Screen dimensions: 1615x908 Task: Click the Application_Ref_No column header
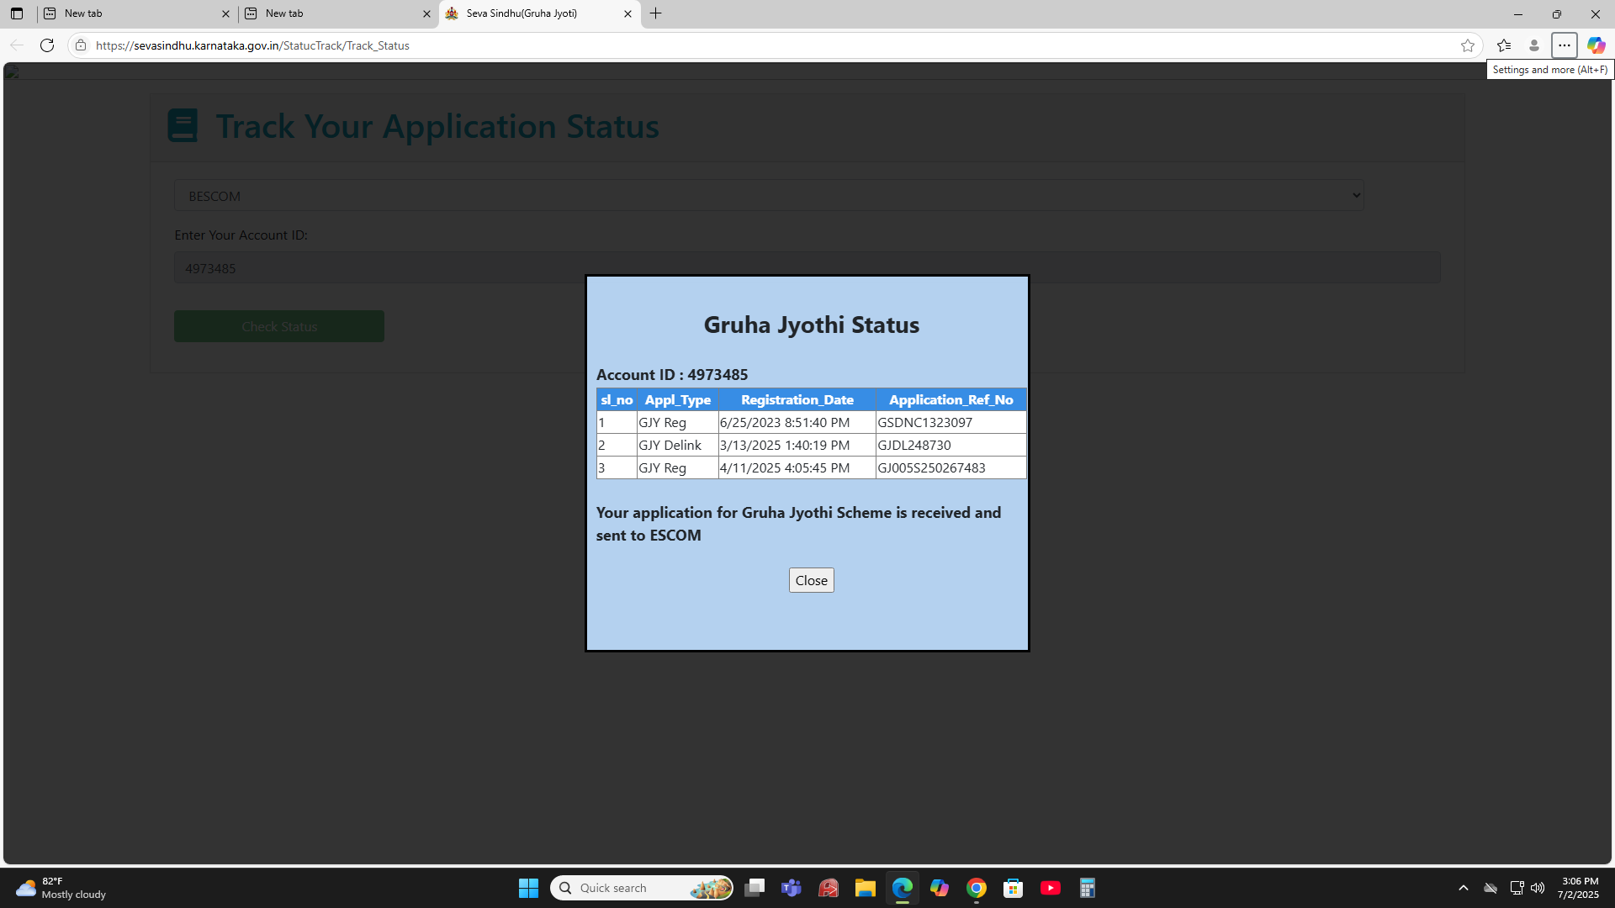pos(951,399)
